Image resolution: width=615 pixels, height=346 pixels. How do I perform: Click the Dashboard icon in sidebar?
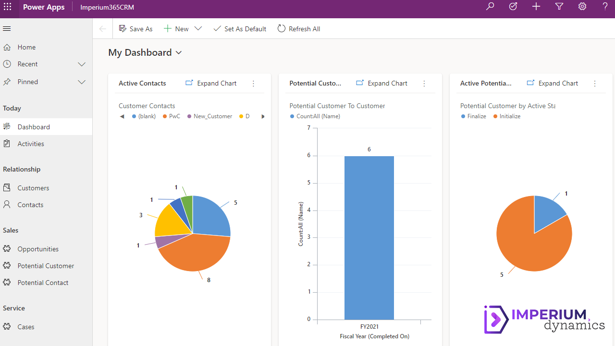(7, 127)
